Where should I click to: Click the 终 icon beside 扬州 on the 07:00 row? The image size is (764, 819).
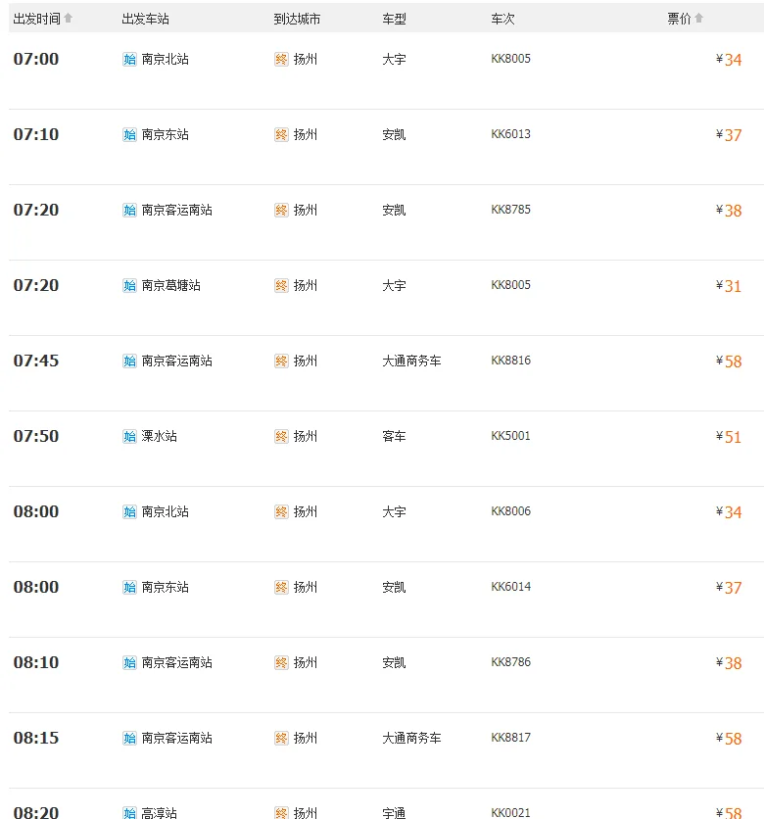tap(281, 59)
